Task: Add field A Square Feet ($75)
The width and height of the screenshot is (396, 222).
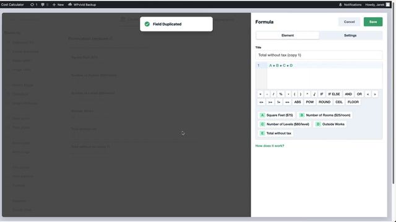Action: point(277,115)
